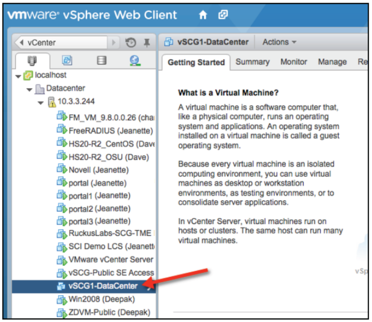Select portal (Jeanette) virtual machine
Viewport: 372px width, 322px height.
pos(98,183)
